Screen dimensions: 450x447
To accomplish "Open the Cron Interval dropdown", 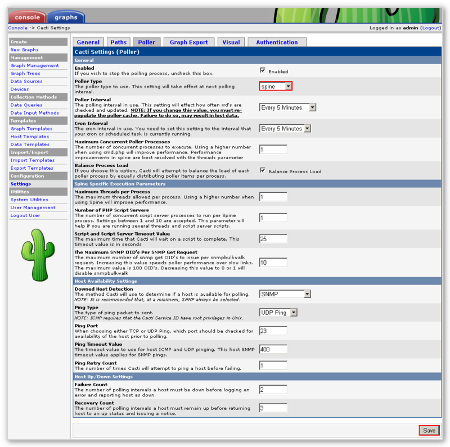I will click(285, 128).
